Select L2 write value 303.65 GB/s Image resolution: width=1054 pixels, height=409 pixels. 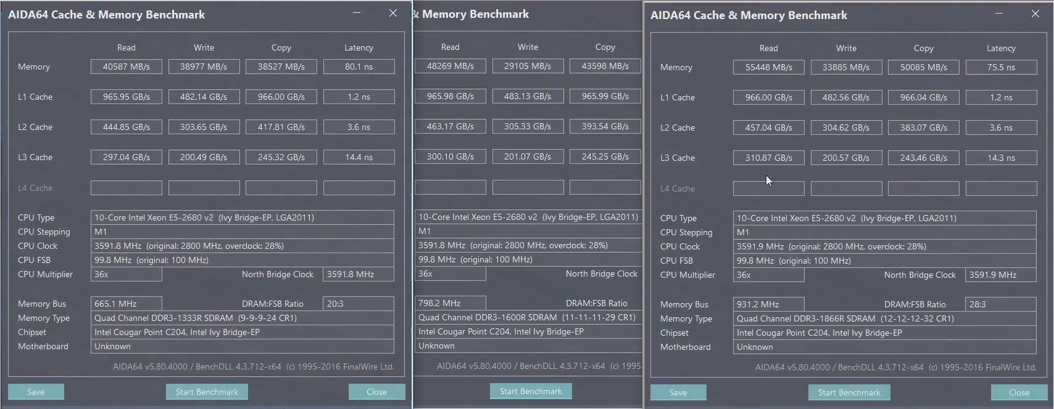click(204, 127)
